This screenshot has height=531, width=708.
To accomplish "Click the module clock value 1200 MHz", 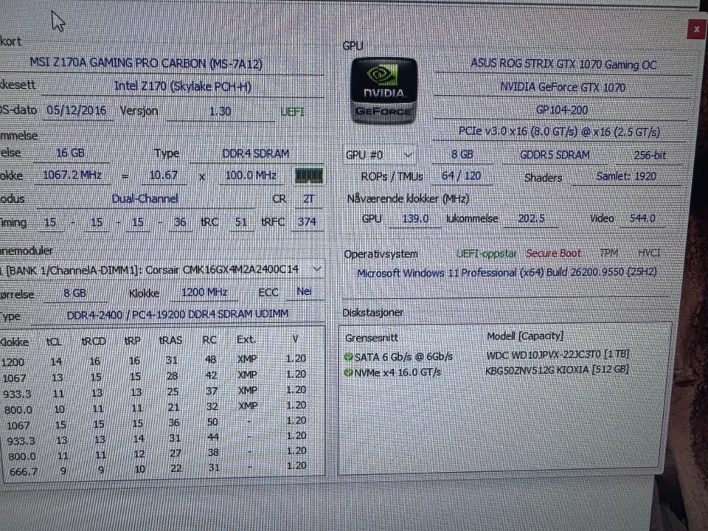I will (204, 292).
